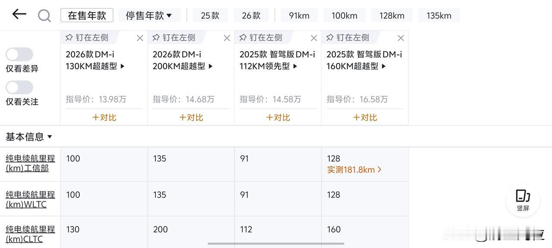Pin the 2026款 DM-i 130KM column left

point(87,38)
